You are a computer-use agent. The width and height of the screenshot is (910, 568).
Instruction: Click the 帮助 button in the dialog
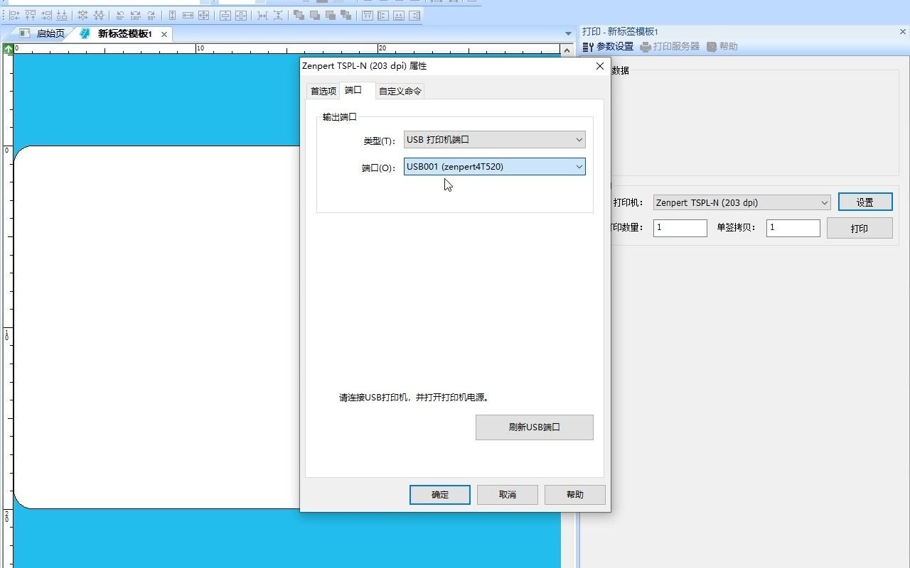point(575,495)
